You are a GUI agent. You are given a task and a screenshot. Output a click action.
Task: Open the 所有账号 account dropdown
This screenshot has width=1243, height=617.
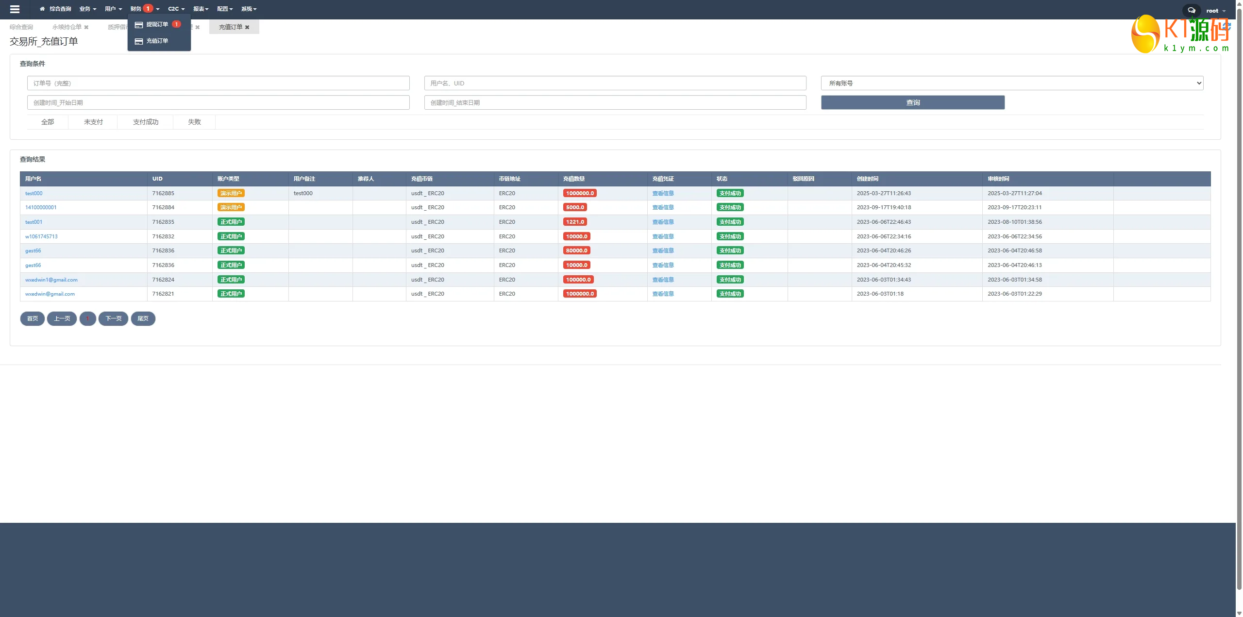click(1012, 83)
